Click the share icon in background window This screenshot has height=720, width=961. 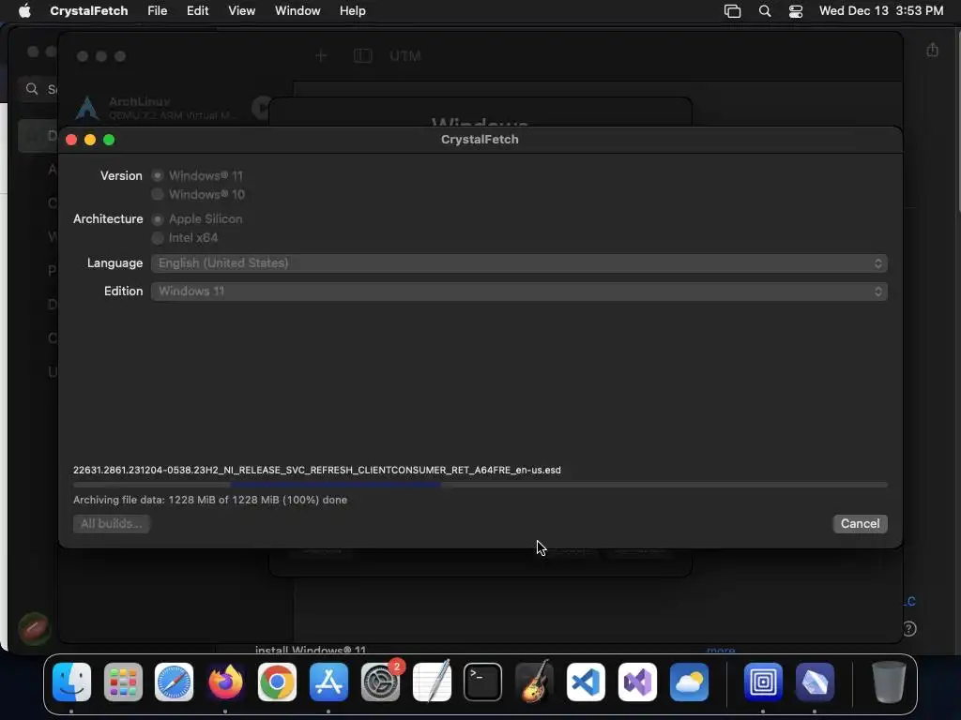[x=932, y=50]
